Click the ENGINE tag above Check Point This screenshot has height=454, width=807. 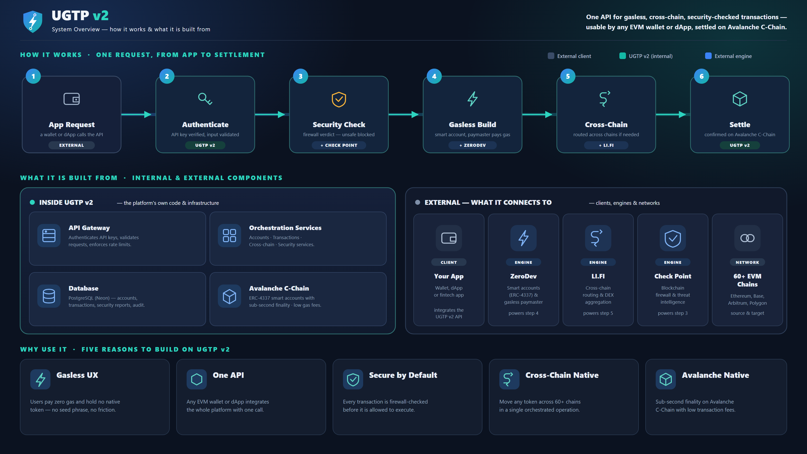click(673, 262)
